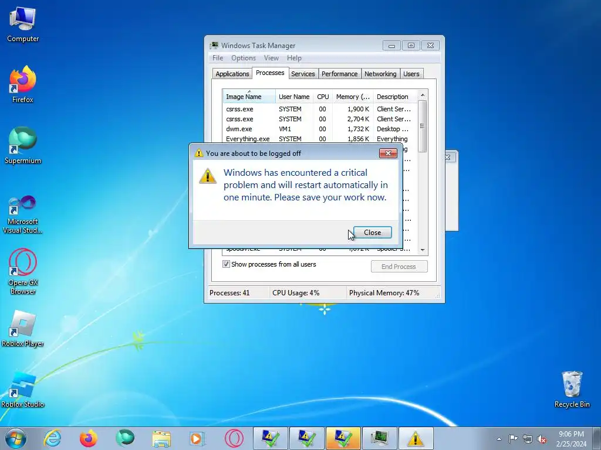This screenshot has height=450, width=601.
Task: Open Action Center flag tray icon
Action: pyautogui.click(x=513, y=439)
